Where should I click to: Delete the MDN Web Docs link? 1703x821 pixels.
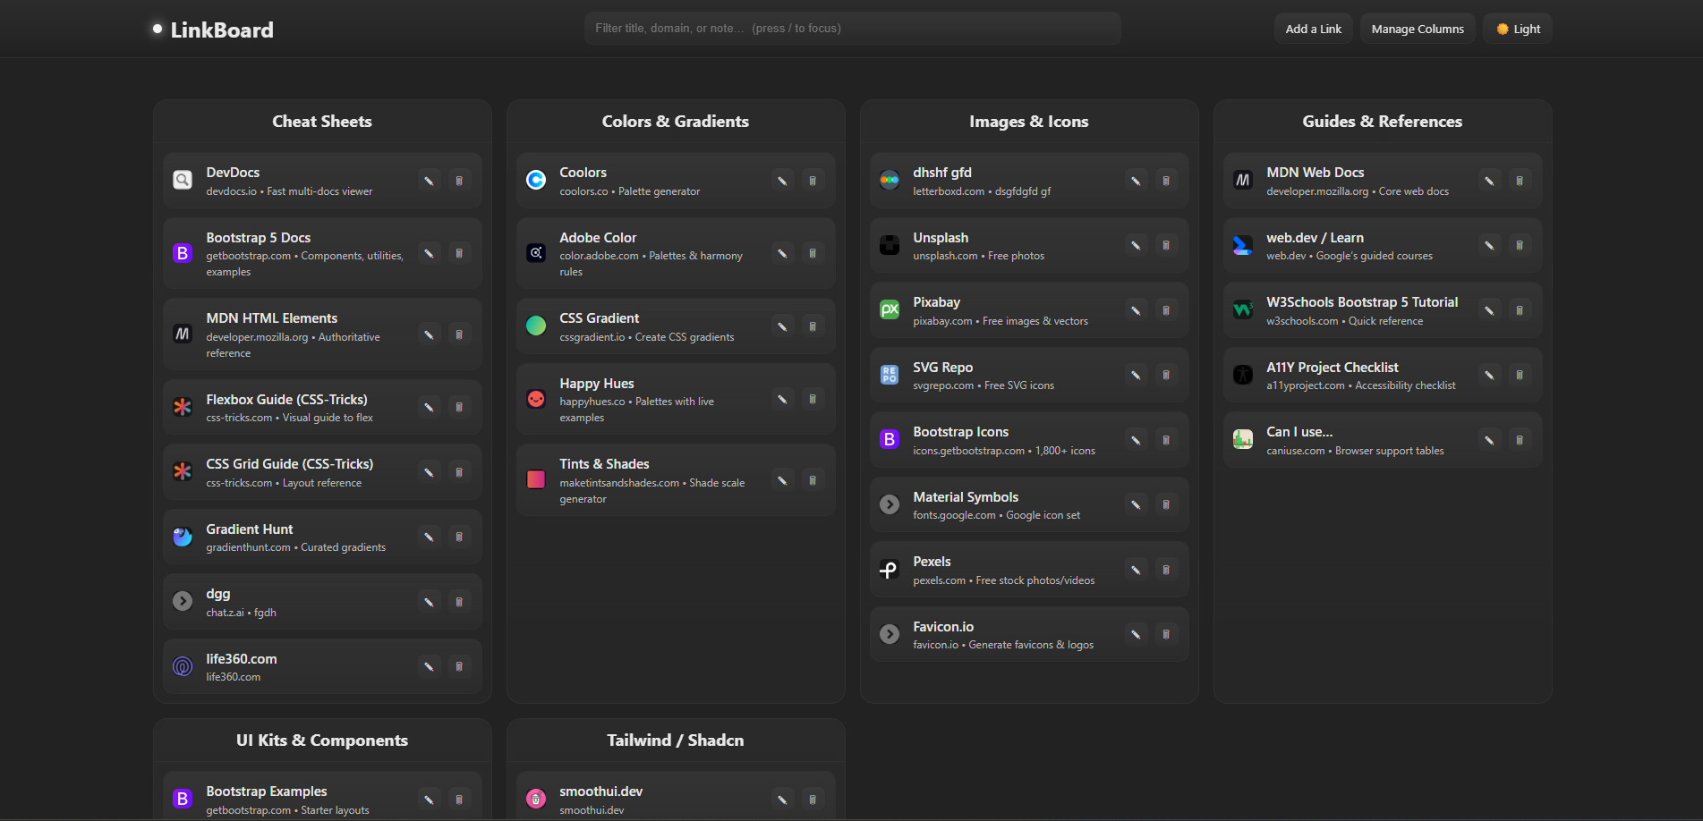tap(1520, 181)
